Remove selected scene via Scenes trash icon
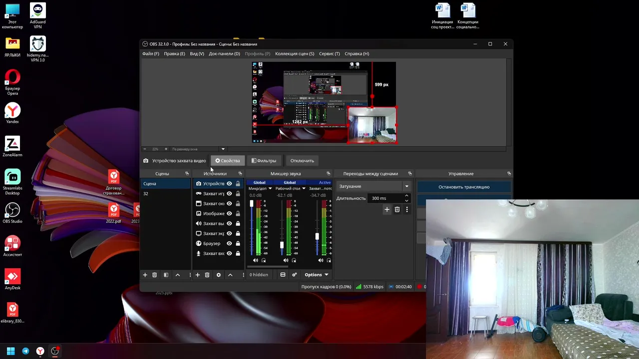The height and width of the screenshot is (359, 639). click(x=155, y=275)
